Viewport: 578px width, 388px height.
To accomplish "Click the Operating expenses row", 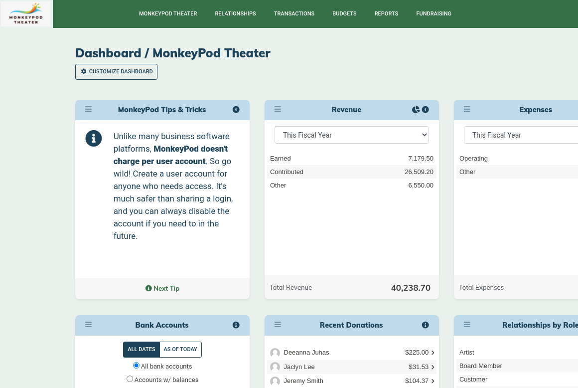I will (517, 159).
